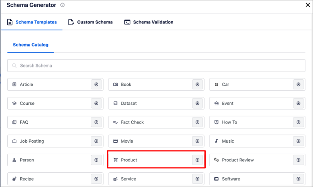Add the Service schema with its plus icon
The height and width of the screenshot is (187, 313).
(x=197, y=179)
